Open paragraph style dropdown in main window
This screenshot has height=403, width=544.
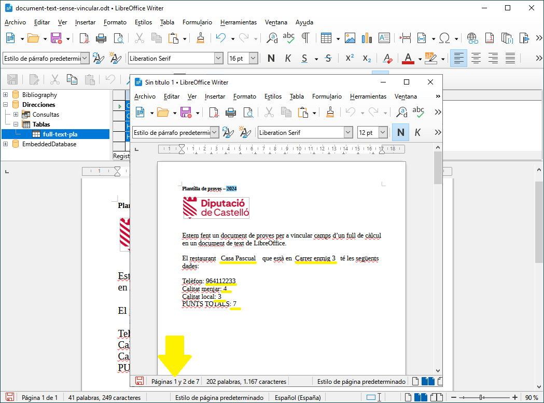(85, 58)
